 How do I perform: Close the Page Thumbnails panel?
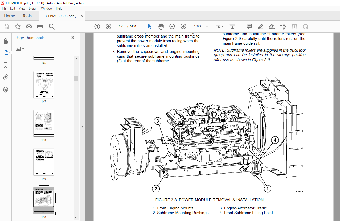click(x=73, y=38)
